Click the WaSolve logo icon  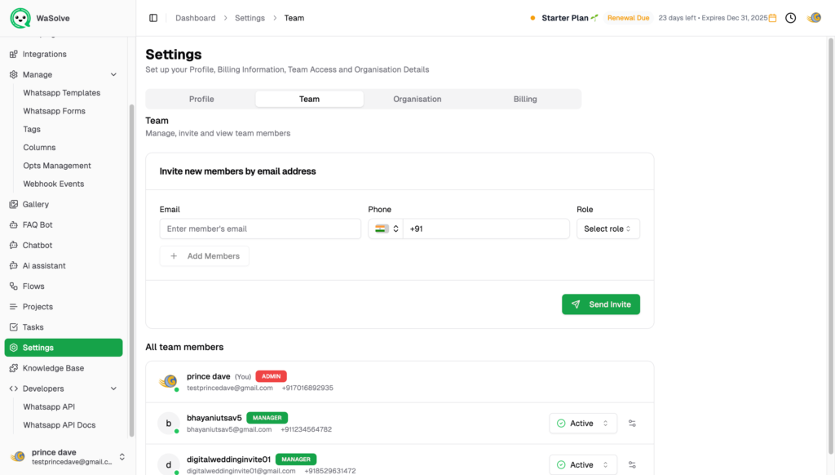point(20,18)
